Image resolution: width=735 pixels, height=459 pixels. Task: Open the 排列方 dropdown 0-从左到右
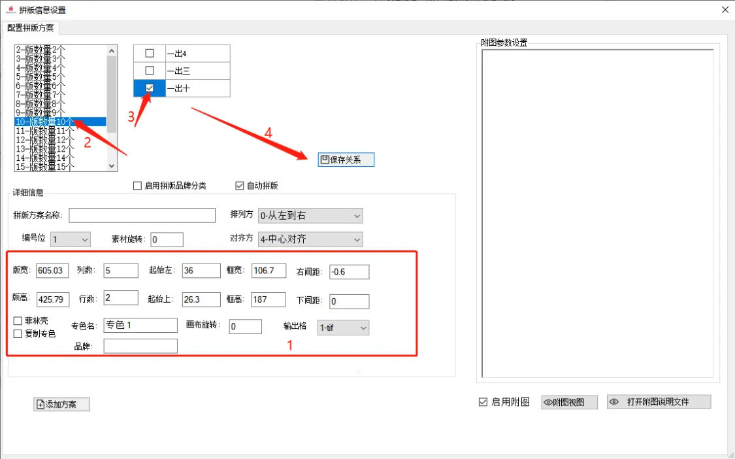pyautogui.click(x=310, y=216)
